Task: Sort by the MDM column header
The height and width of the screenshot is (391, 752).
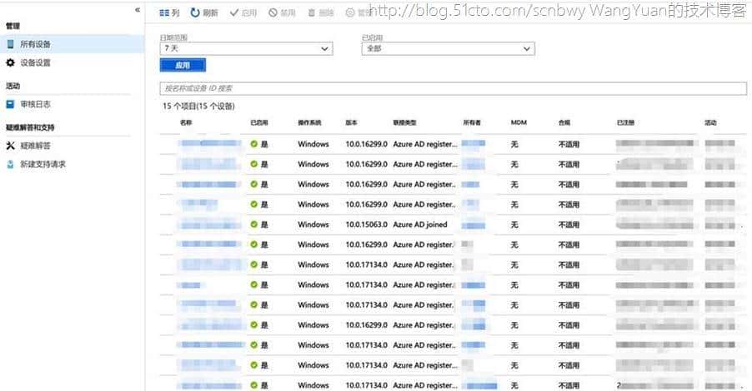Action: (x=519, y=122)
